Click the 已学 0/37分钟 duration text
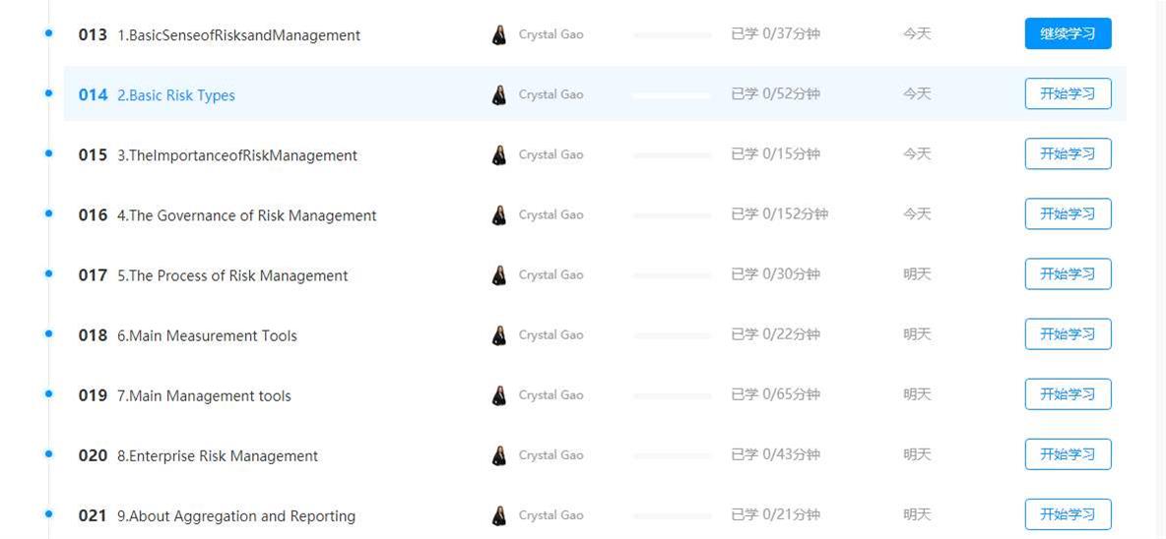Viewport: 1166px width, 539px height. [x=776, y=33]
